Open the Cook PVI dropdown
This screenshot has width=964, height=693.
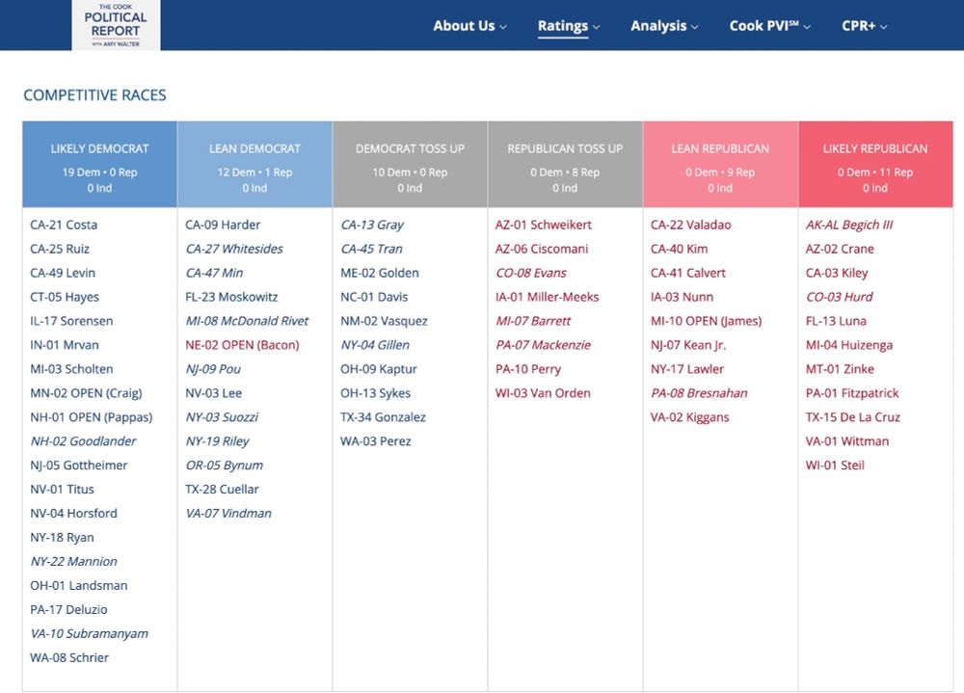pos(769,27)
